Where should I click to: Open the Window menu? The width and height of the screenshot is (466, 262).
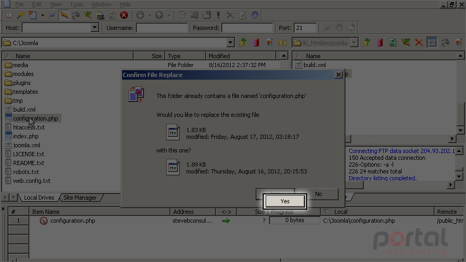point(101,4)
